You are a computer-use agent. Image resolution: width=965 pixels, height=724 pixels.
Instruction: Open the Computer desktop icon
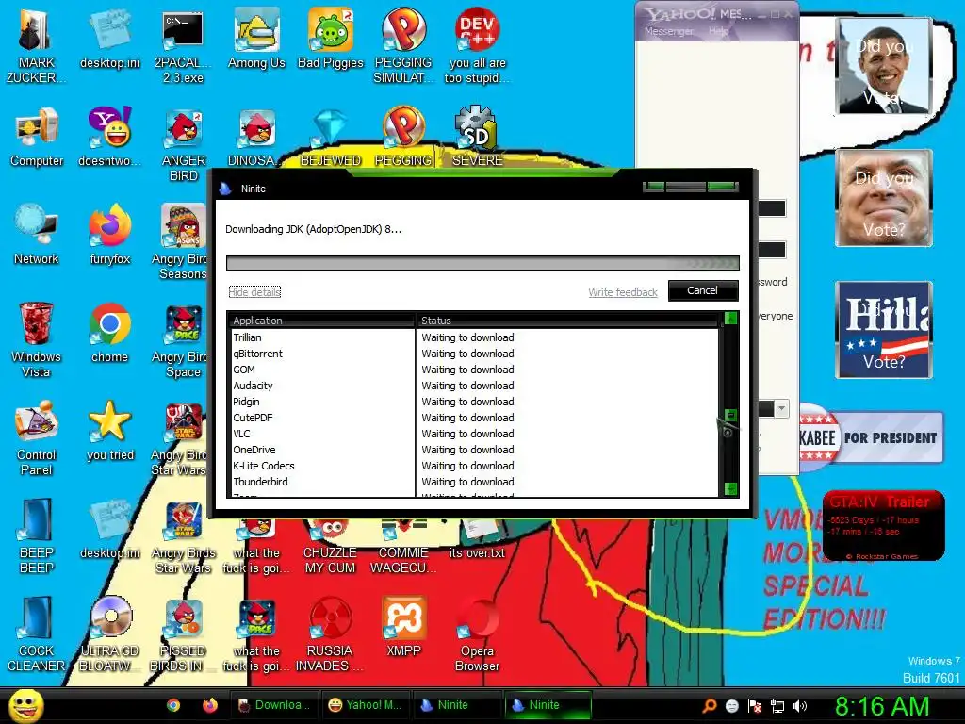click(37, 137)
